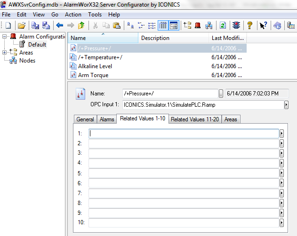Click the New file toolbar icon
This screenshot has width=297, height=236.
[x=8, y=25]
